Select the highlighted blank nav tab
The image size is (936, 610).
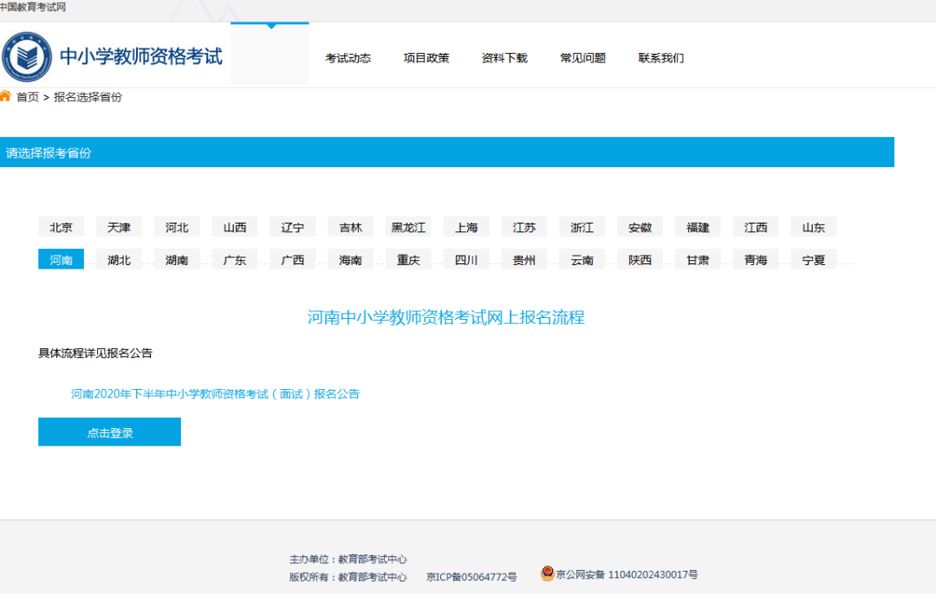point(270,53)
